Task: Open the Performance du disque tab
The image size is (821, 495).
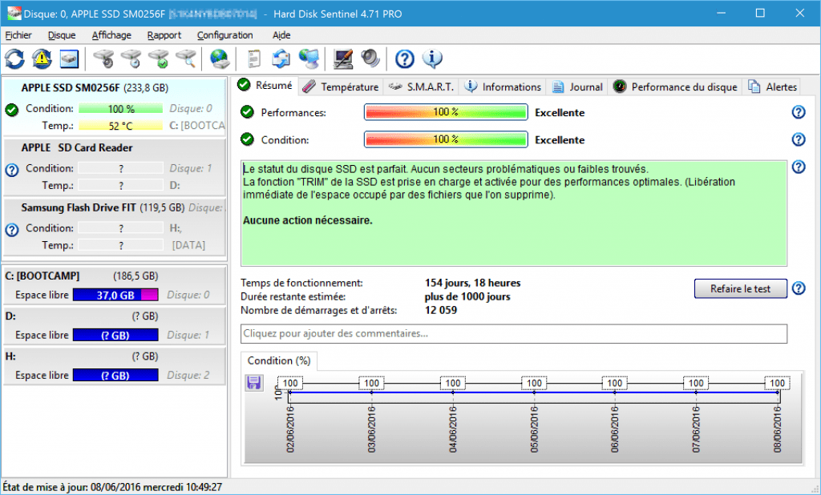Action: tap(675, 87)
